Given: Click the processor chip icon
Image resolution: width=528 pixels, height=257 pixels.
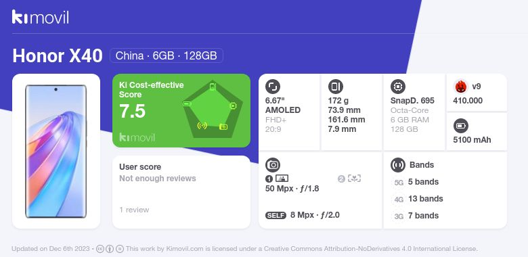Looking at the screenshot, I should (x=398, y=87).
